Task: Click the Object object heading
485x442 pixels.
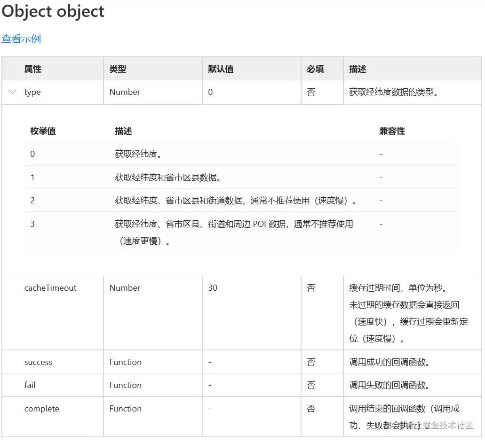Action: click(x=53, y=11)
